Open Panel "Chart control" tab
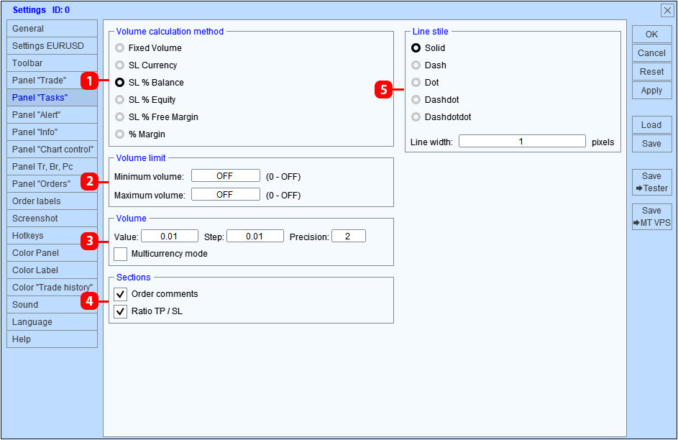The width and height of the screenshot is (678, 440). pyautogui.click(x=52, y=150)
